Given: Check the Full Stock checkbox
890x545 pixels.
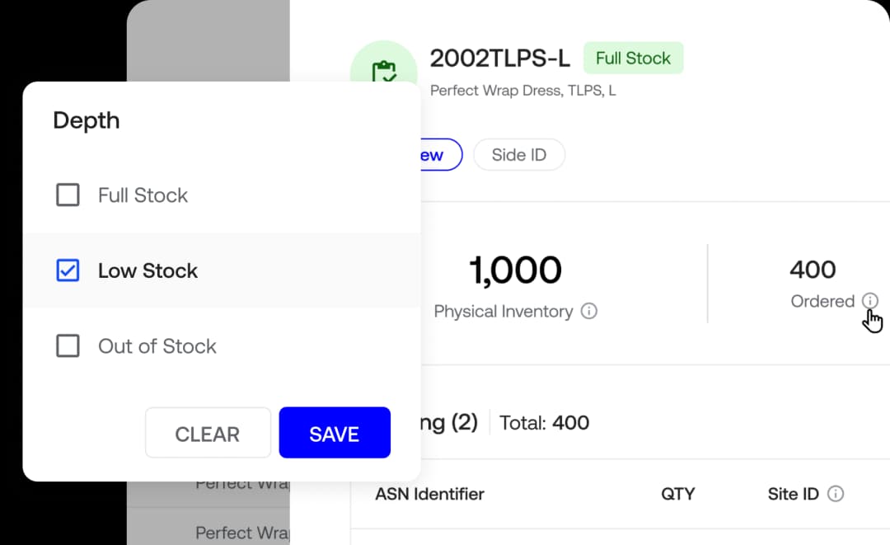Looking at the screenshot, I should pyautogui.click(x=68, y=195).
